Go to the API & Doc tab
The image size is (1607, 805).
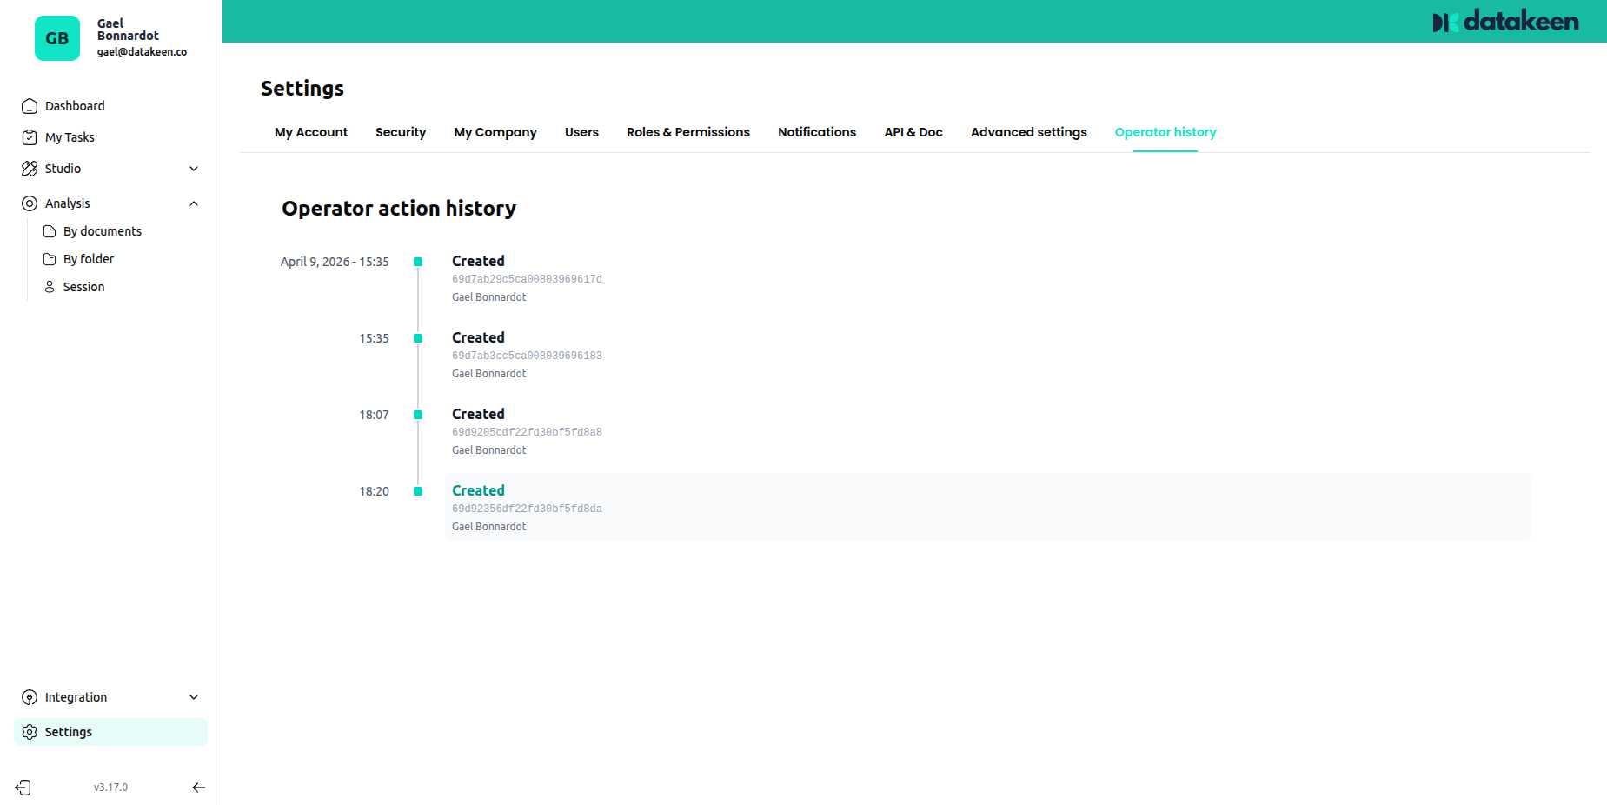tap(913, 132)
